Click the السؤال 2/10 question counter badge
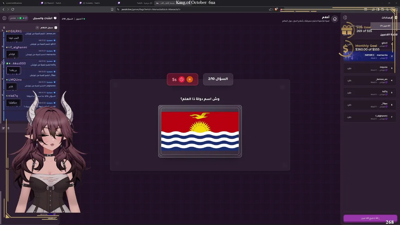Image resolution: width=400 pixels, height=225 pixels. coord(218,79)
